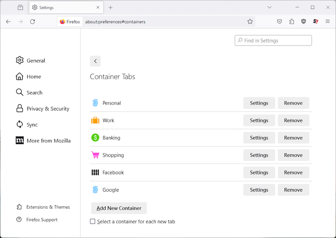
Task: Click the back arrow above Container Tabs
Action: pos(95,61)
